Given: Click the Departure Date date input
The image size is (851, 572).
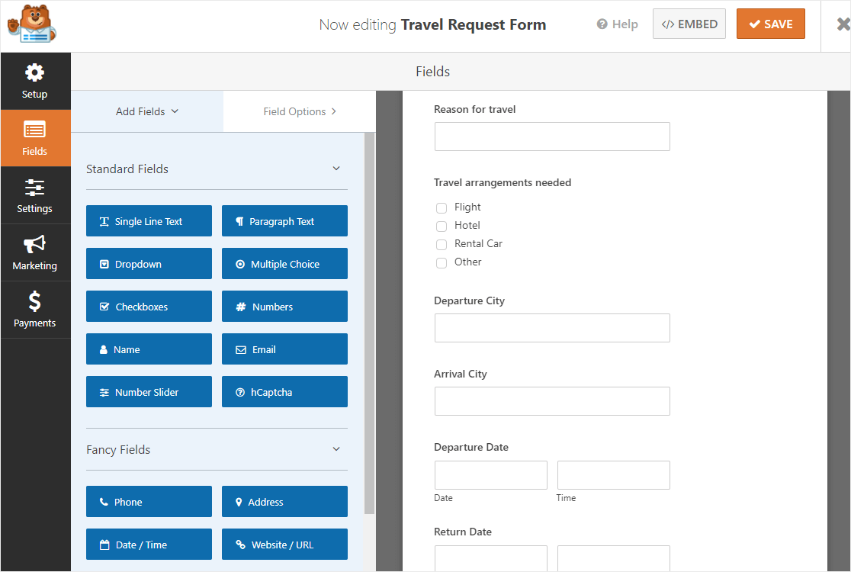Looking at the screenshot, I should 490,475.
